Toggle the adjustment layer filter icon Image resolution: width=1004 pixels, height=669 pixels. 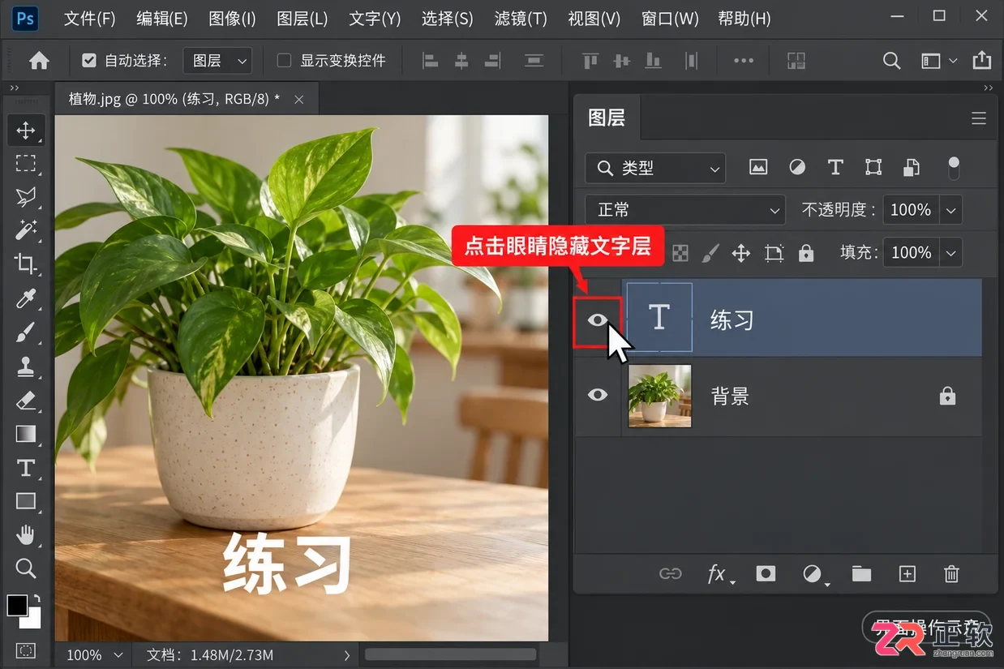click(797, 168)
